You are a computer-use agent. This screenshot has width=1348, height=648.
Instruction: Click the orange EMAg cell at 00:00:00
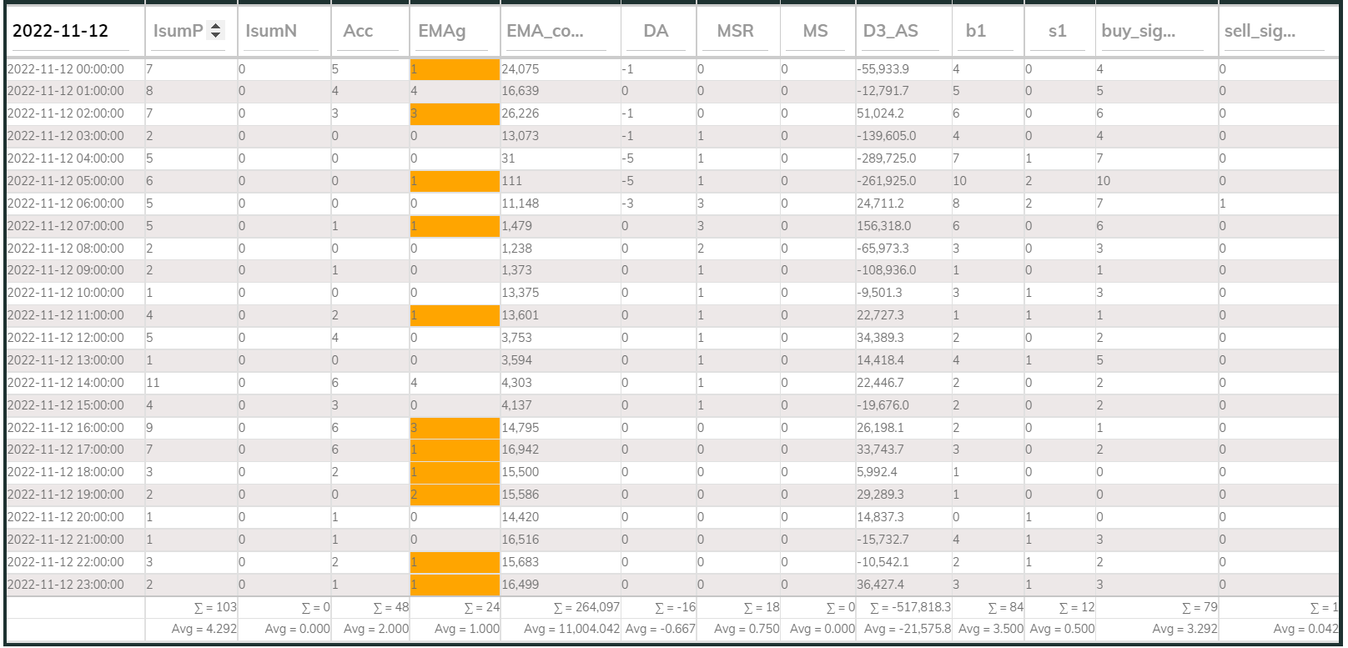pyautogui.click(x=455, y=69)
